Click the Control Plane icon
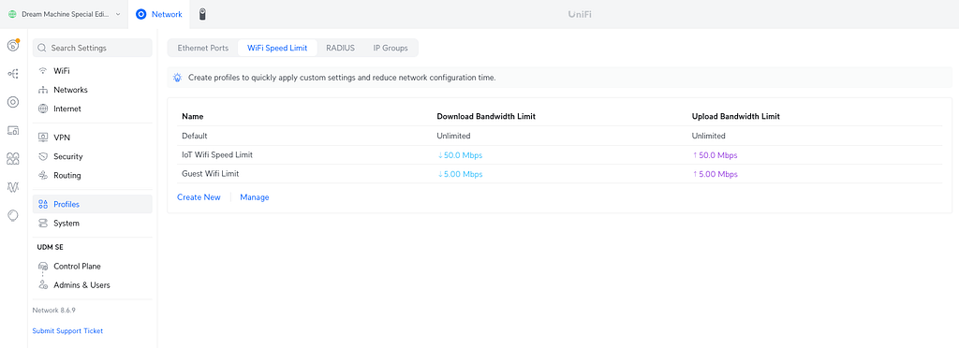 43,267
